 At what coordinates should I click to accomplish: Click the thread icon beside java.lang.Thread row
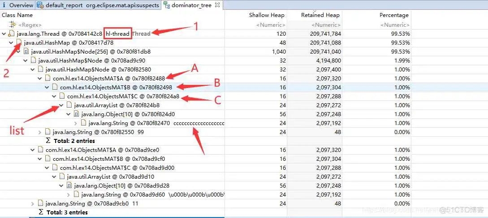pyautogui.click(x=11, y=34)
